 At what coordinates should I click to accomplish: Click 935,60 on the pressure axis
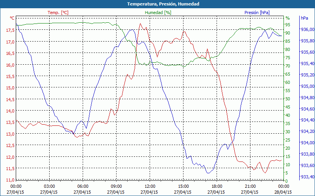point(307,52)
